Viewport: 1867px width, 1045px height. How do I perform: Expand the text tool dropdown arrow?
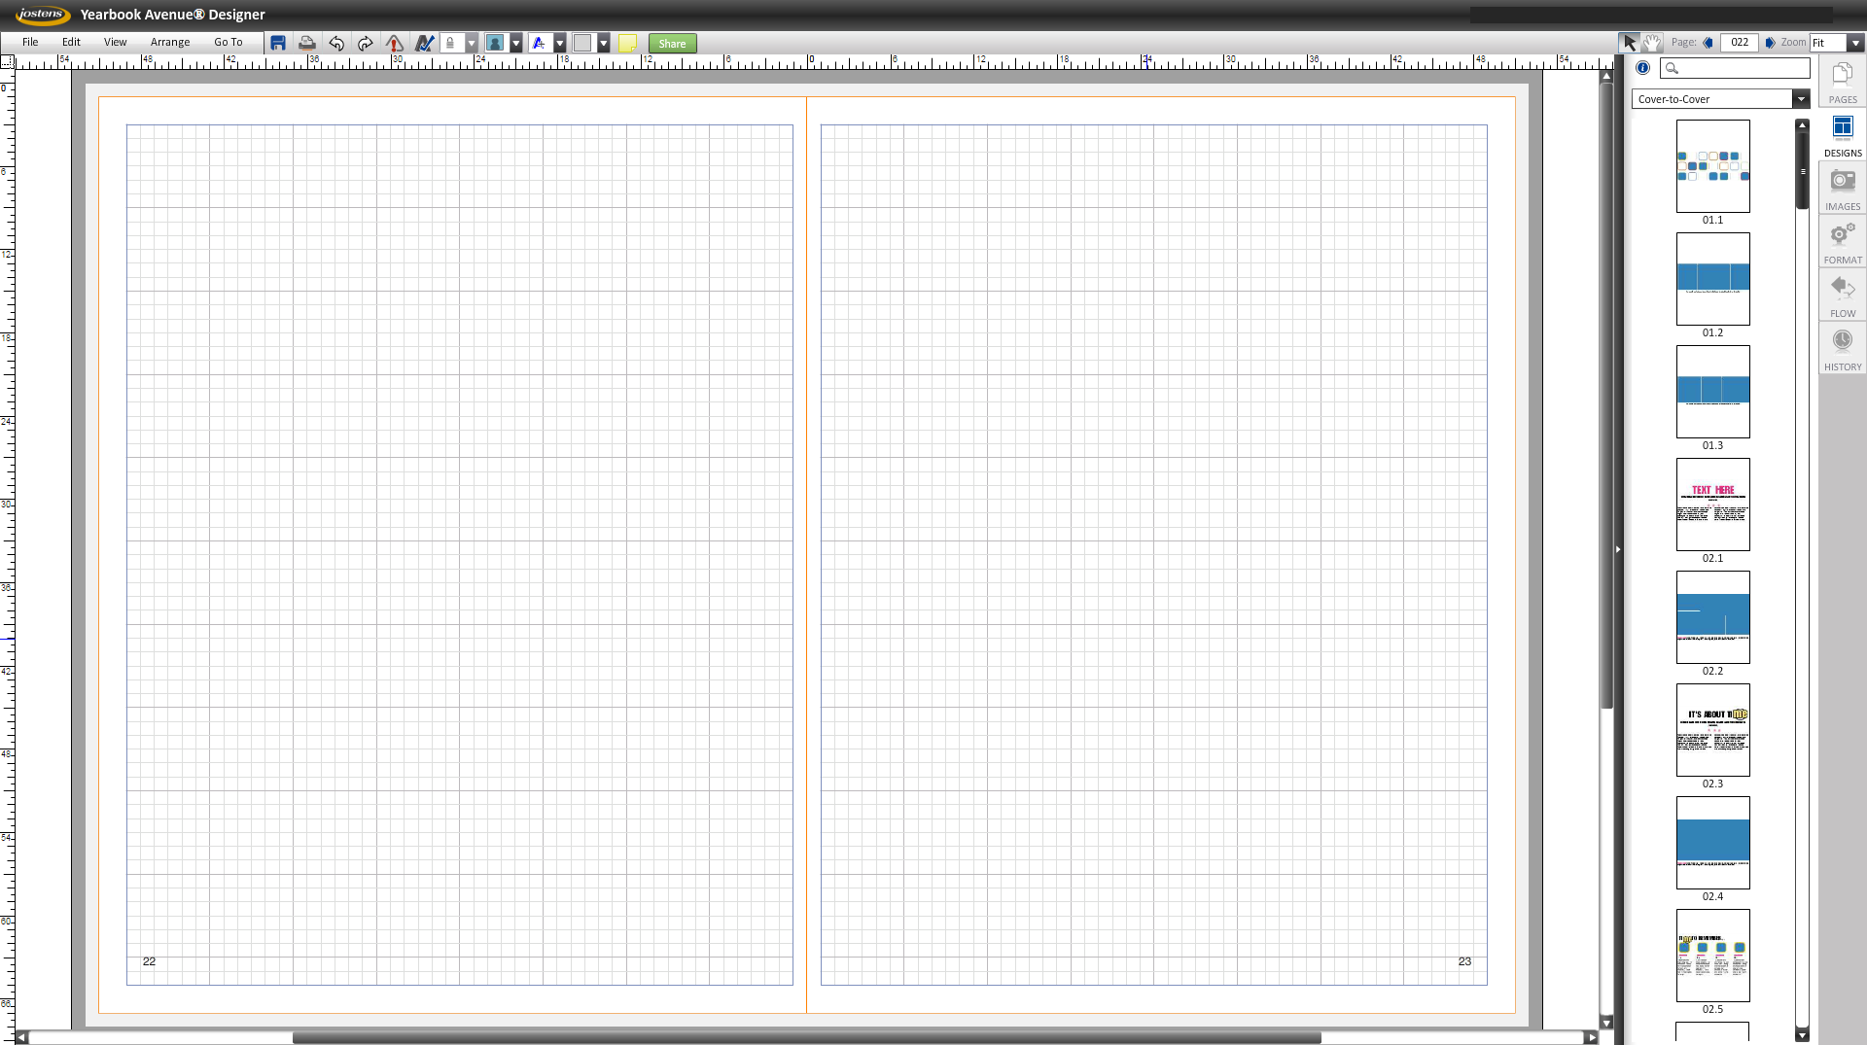click(560, 43)
